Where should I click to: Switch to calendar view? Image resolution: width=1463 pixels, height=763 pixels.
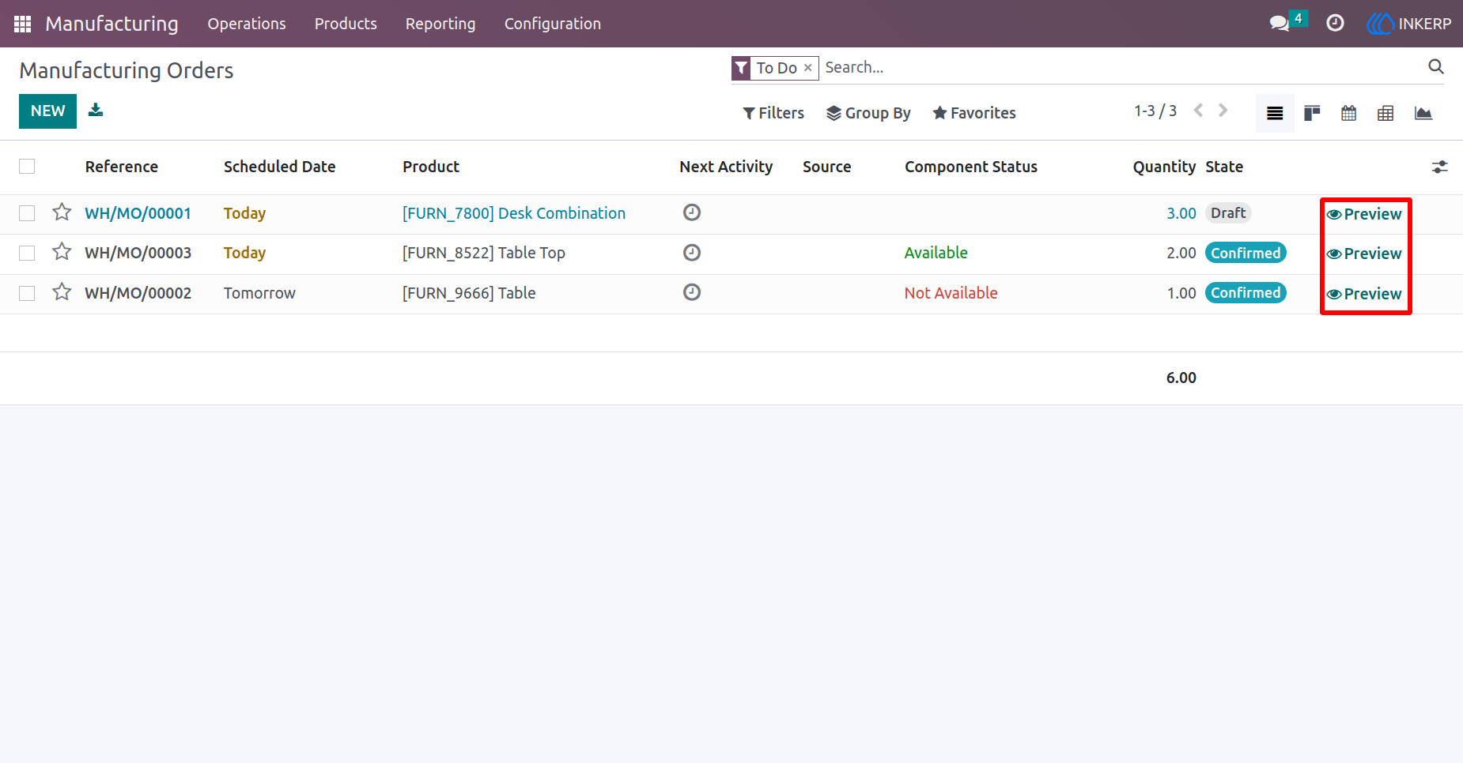(x=1349, y=113)
